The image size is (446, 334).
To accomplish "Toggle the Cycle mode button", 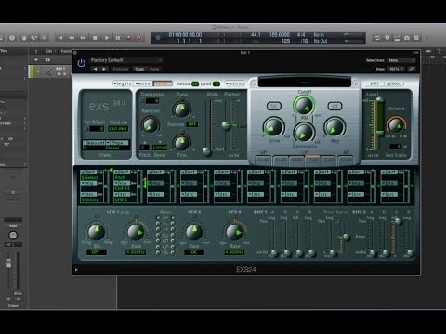I will [x=377, y=38].
